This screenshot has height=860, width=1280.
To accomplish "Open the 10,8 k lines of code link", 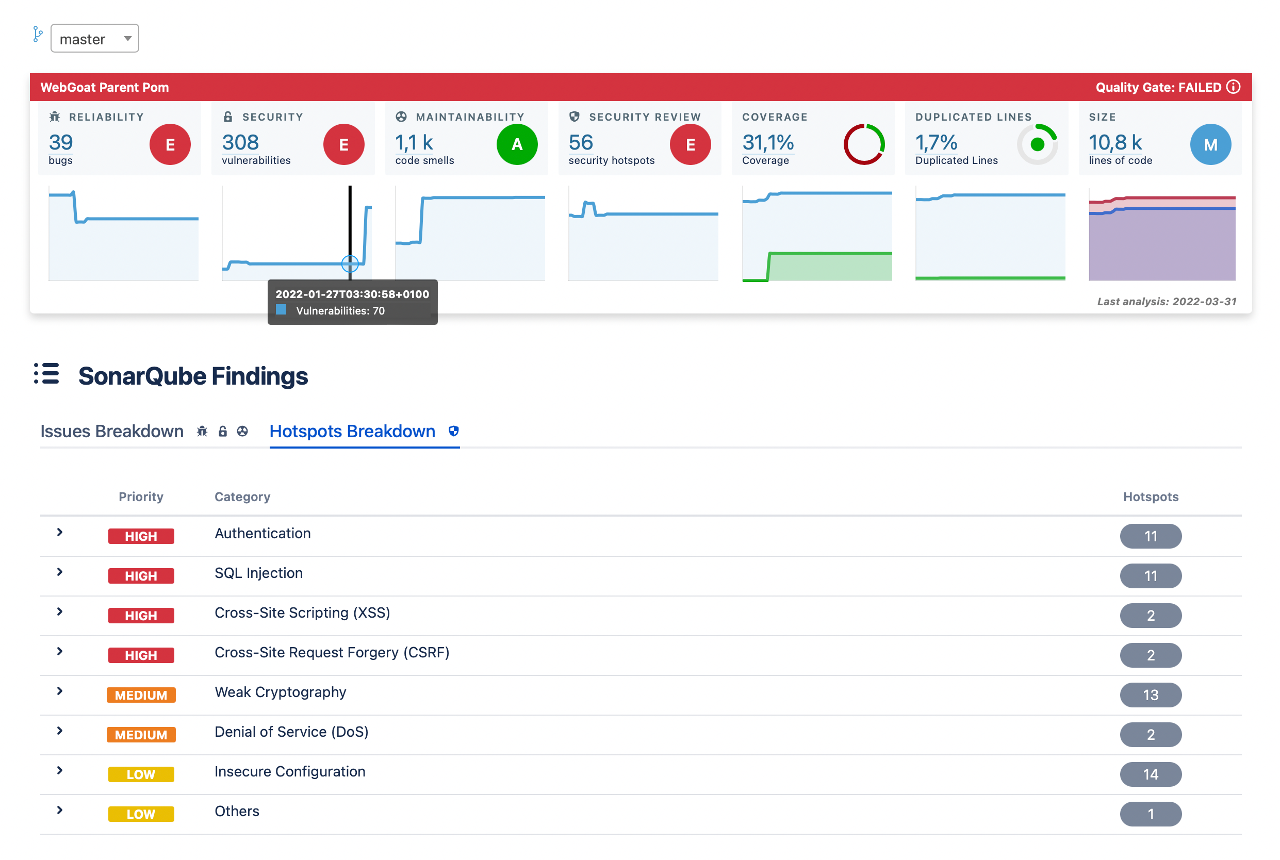I will tap(1115, 143).
